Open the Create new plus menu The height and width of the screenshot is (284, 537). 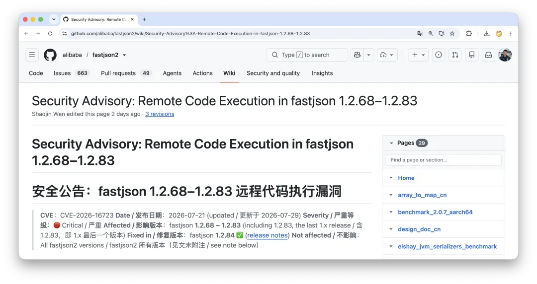[418, 55]
